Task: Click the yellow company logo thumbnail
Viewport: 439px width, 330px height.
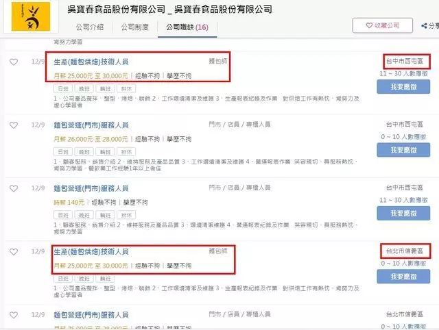Action: [31, 16]
